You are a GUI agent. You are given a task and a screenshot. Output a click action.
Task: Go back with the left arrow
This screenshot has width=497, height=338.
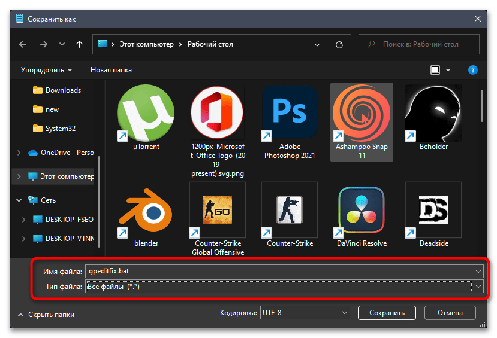tap(23, 44)
